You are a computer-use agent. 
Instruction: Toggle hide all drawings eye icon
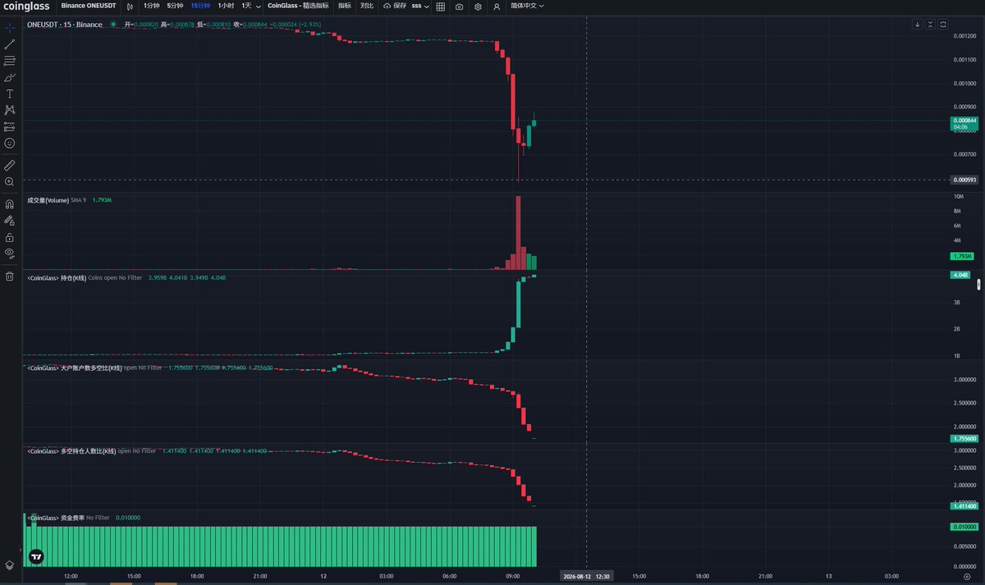(10, 254)
